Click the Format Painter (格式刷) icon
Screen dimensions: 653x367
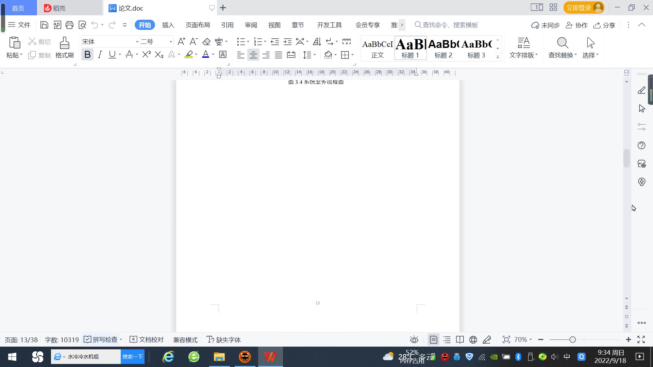(64, 43)
